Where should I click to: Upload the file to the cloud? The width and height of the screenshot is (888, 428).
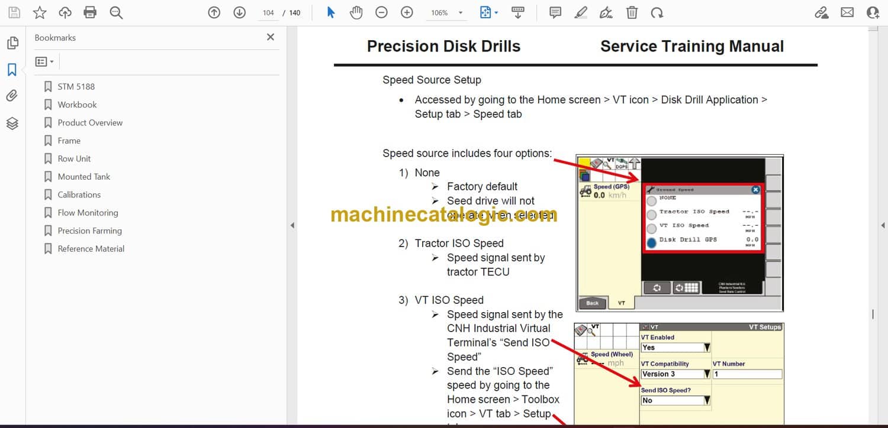pyautogui.click(x=65, y=12)
